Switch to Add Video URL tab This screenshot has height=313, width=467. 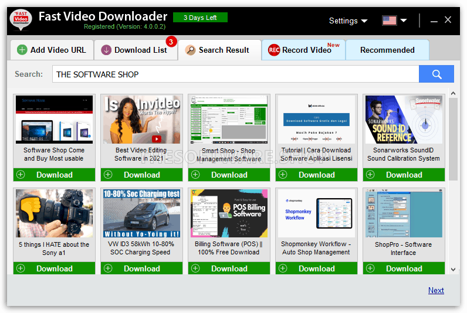(52, 50)
